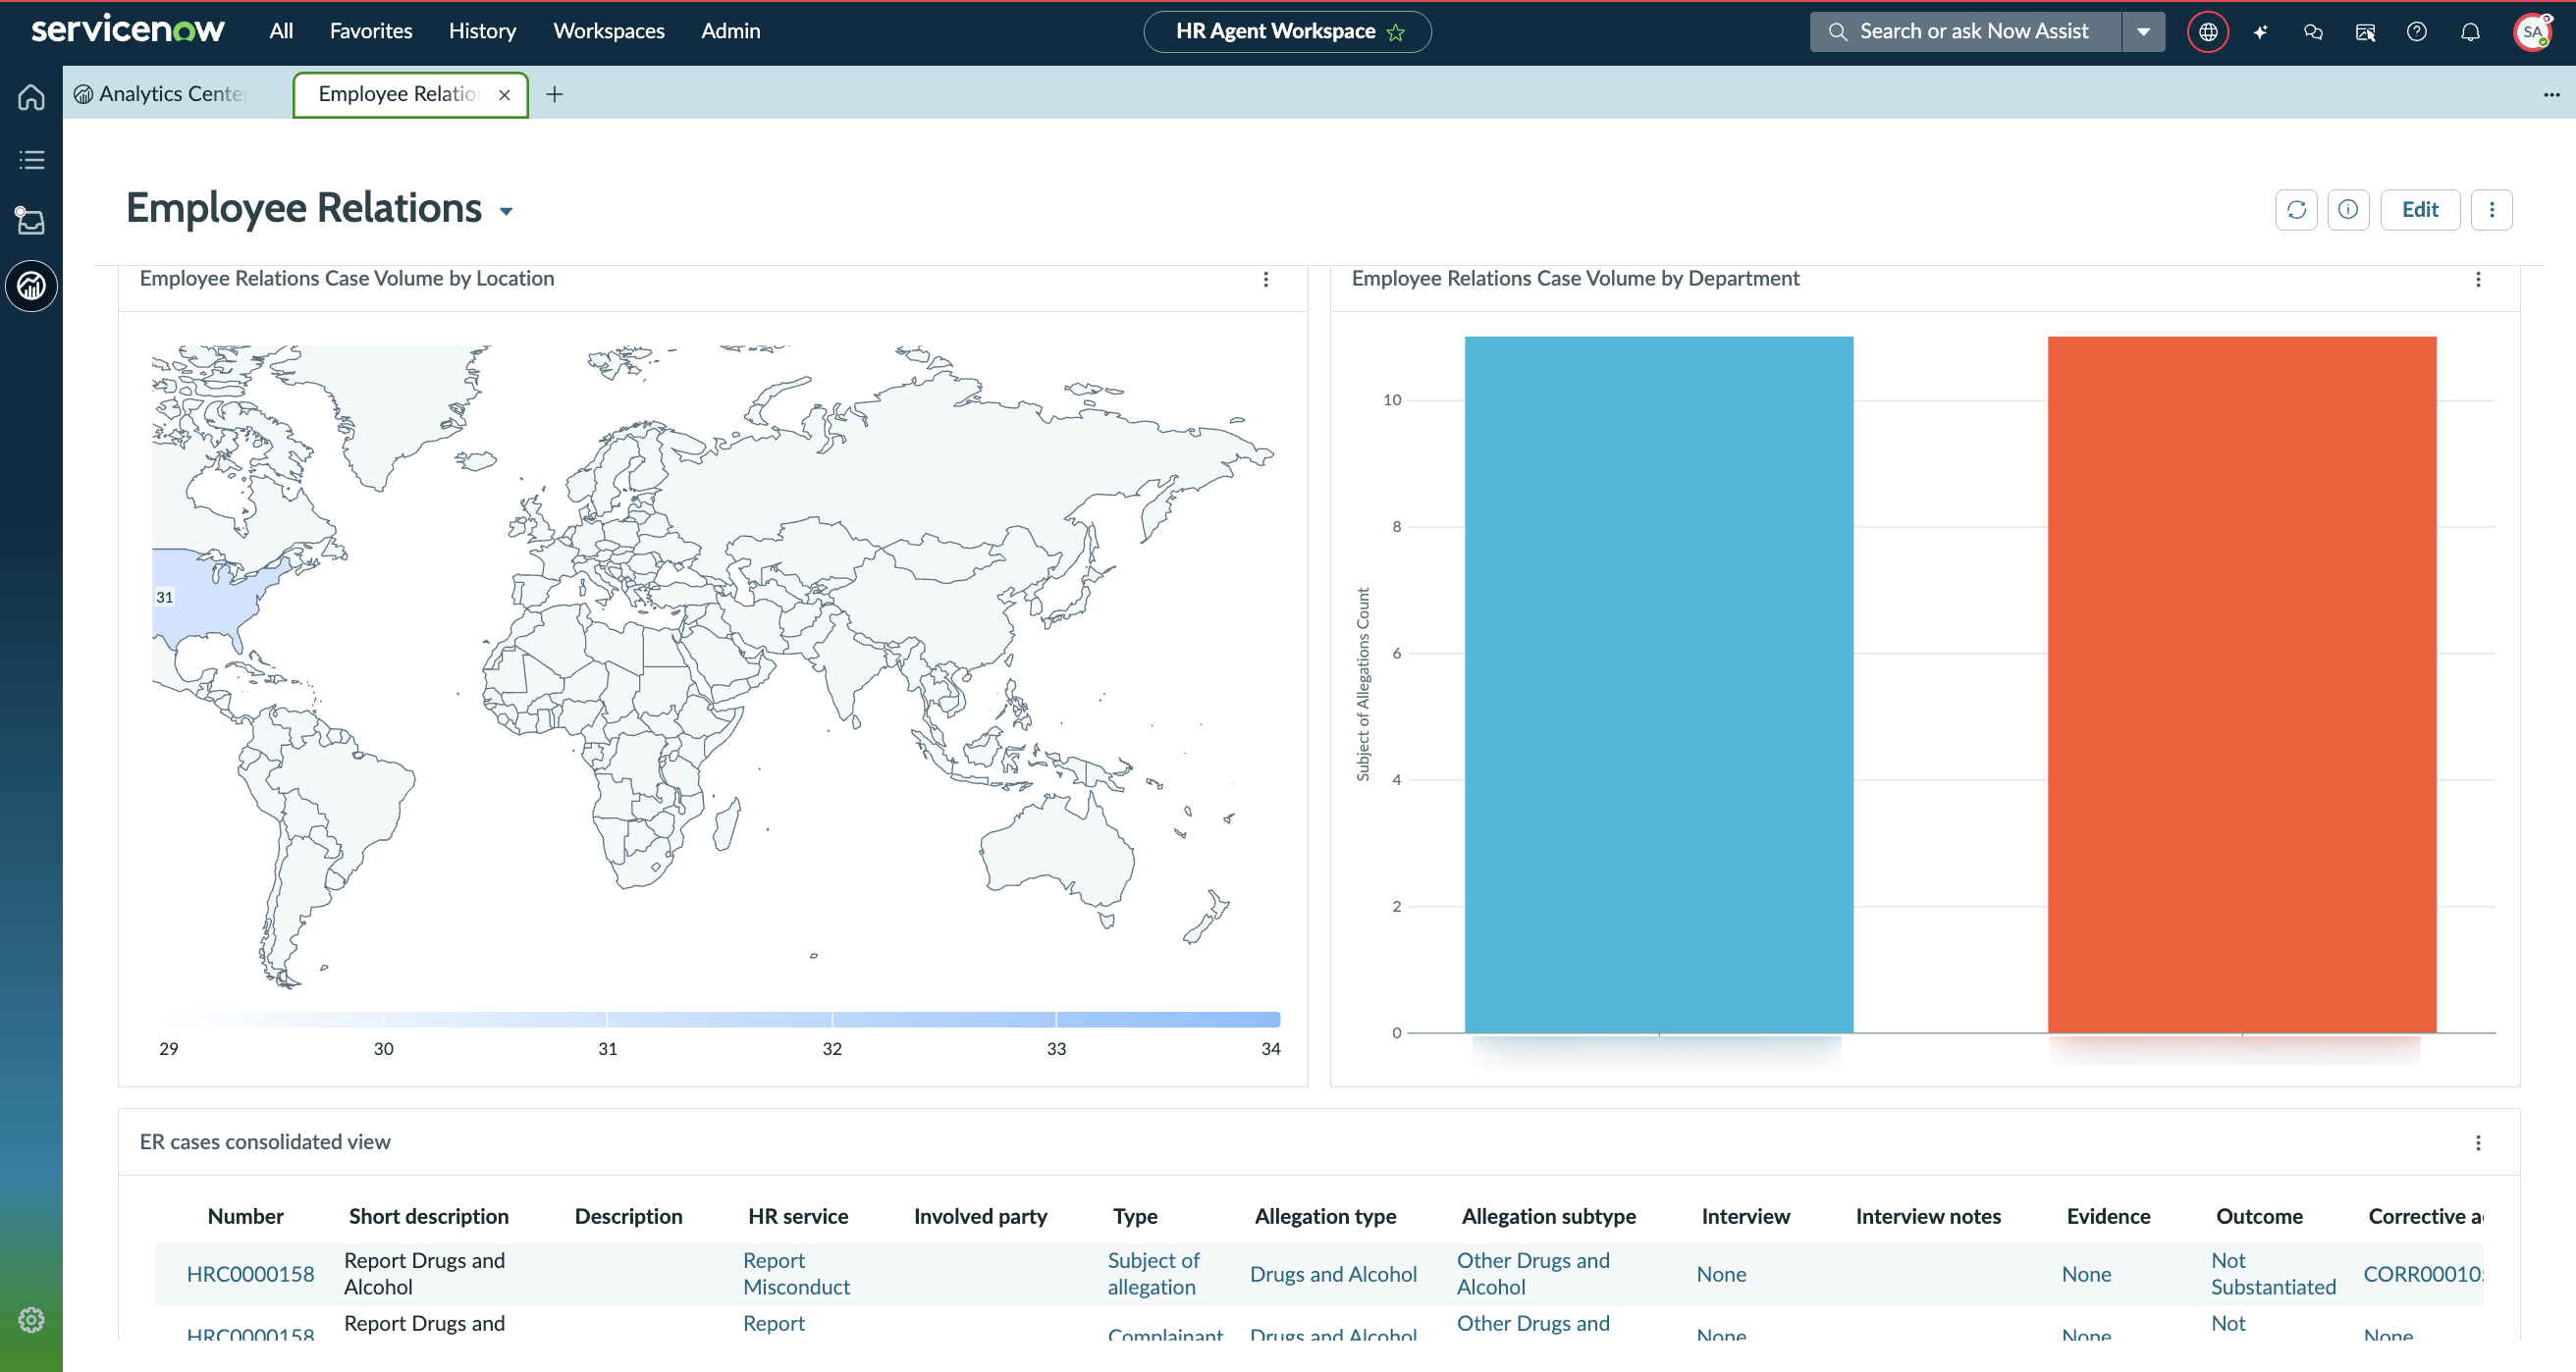Open the Other Drugs and Alcohol link in the first row
This screenshot has width=2576, height=1372.
point(1533,1274)
